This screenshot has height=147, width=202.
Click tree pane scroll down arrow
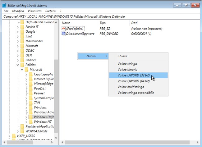[x=56, y=138]
